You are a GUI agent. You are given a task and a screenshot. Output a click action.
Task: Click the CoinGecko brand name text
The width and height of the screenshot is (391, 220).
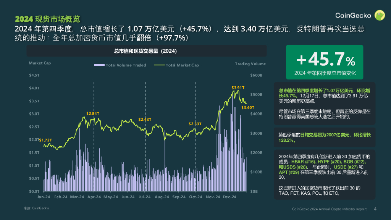[x=353, y=15]
